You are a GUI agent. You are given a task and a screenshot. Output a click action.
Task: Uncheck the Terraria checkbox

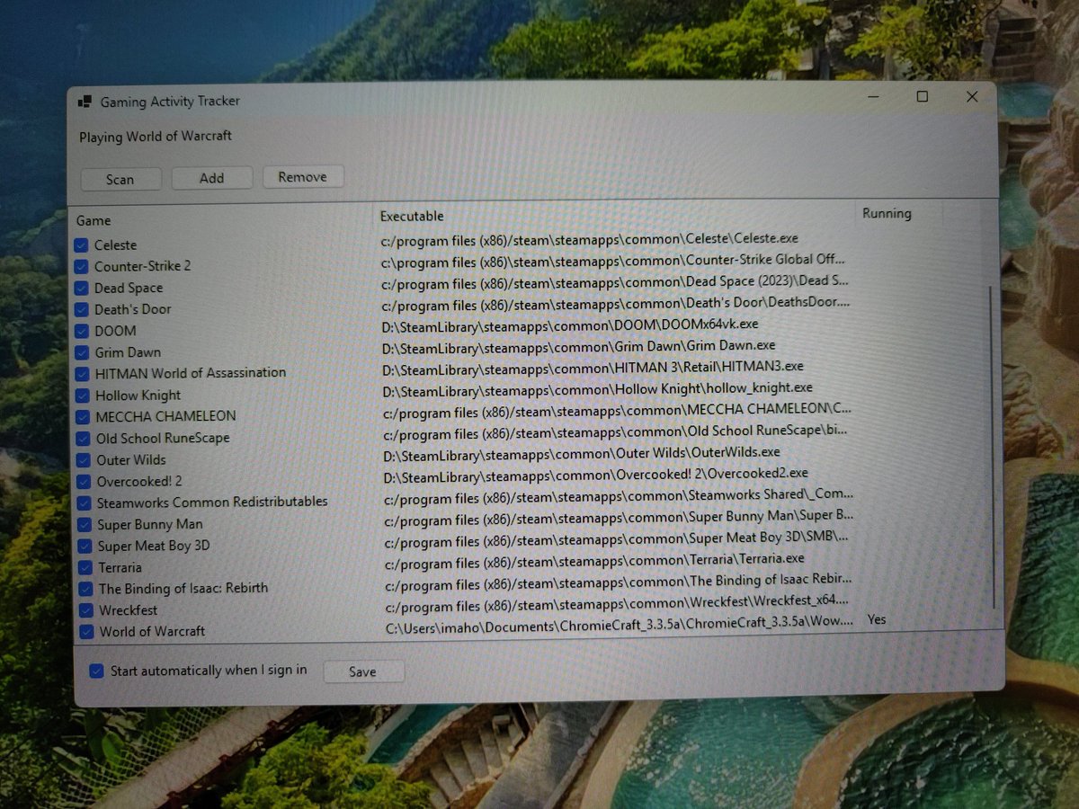[x=85, y=568]
